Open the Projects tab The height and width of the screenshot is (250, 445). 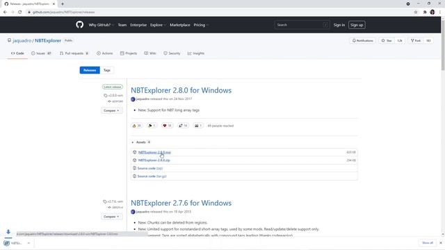pos(129,53)
